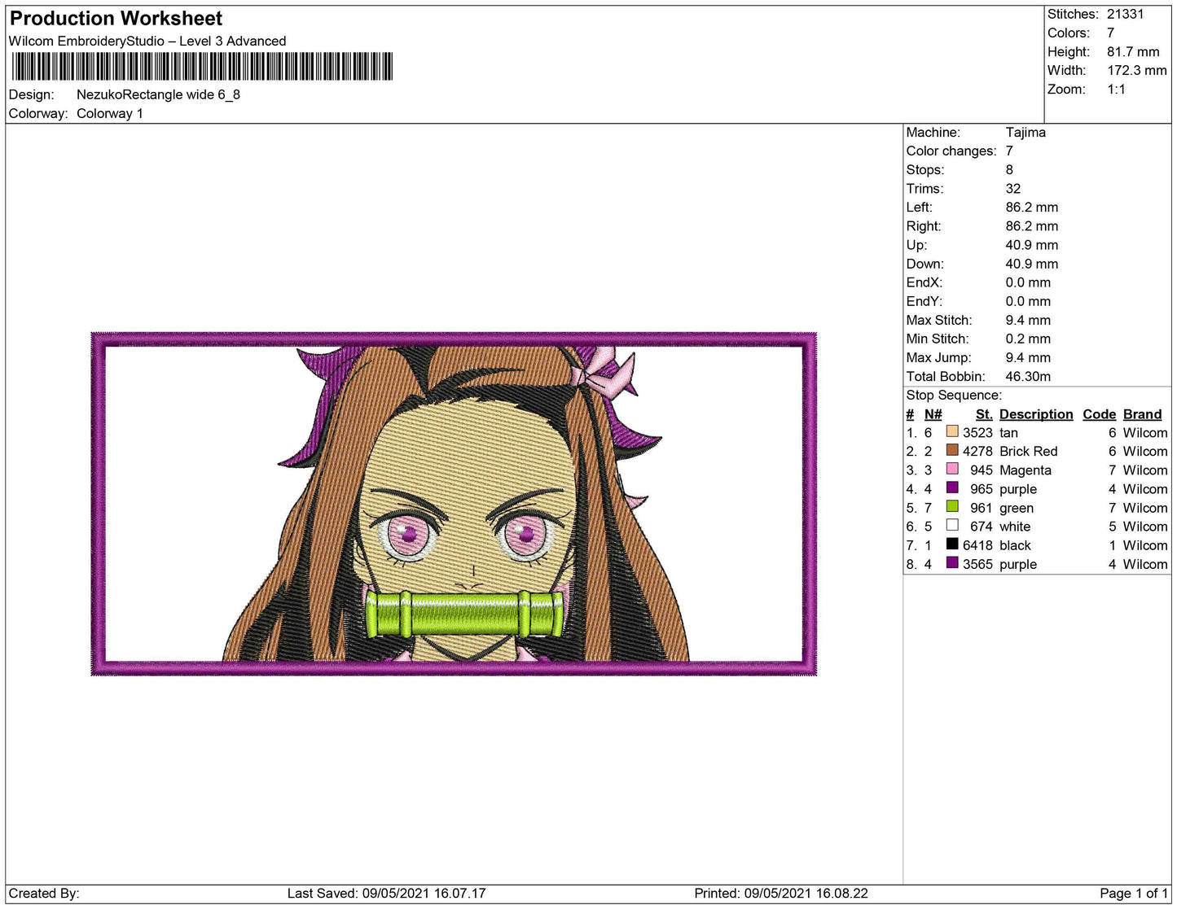Click the "Brick Red" description text
1177x905 pixels.
click(1029, 452)
